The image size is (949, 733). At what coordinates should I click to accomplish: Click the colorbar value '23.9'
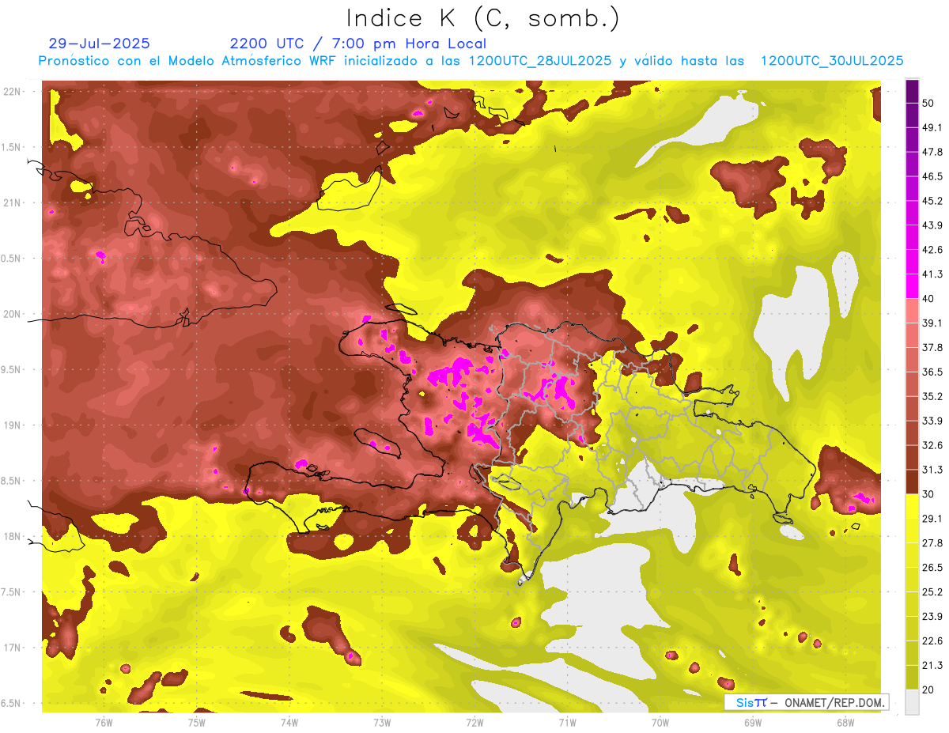pyautogui.click(x=932, y=617)
